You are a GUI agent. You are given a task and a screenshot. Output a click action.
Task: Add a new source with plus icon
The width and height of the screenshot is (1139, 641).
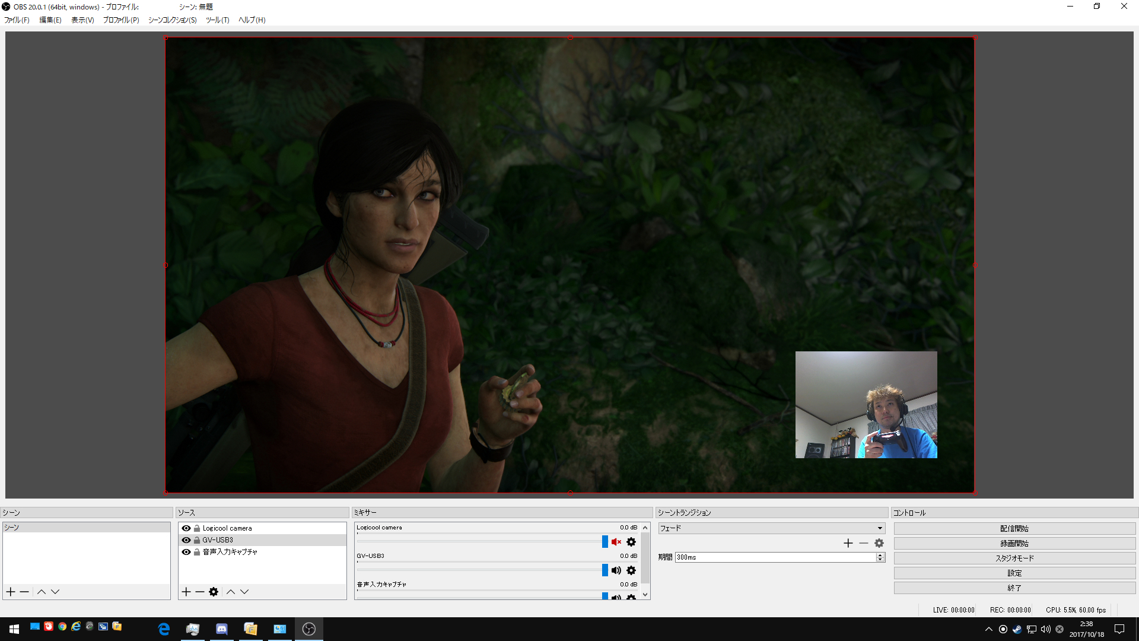pos(186,592)
